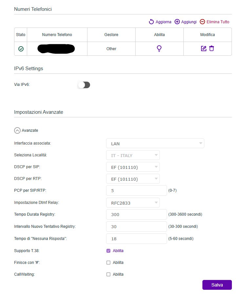Enable the Finisce con '#' checkbox
The width and height of the screenshot is (244, 297).
point(108,263)
